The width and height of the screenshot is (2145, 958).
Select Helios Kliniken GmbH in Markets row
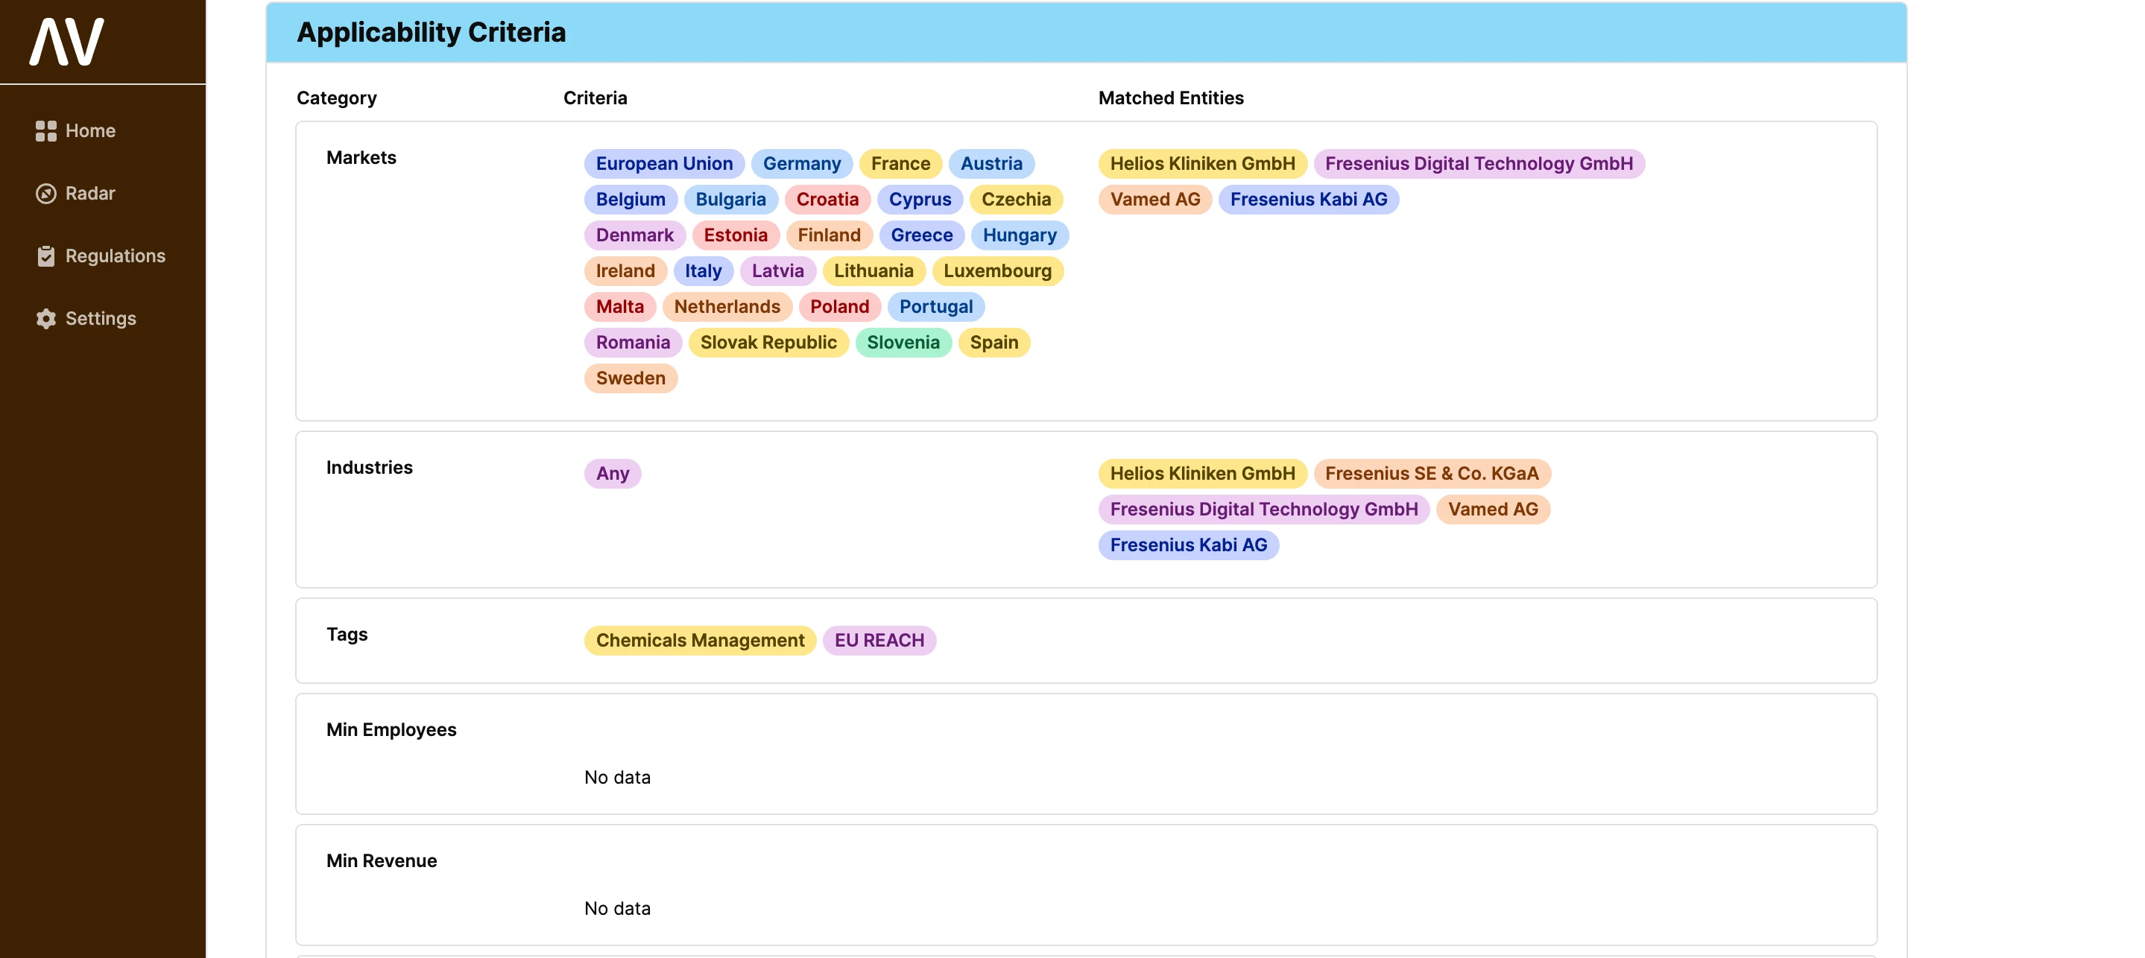pos(1201,164)
